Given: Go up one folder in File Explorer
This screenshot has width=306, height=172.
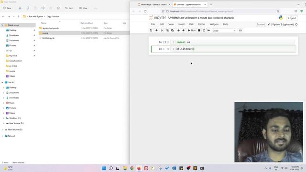Looking at the screenshot, I should pos(18,17).
